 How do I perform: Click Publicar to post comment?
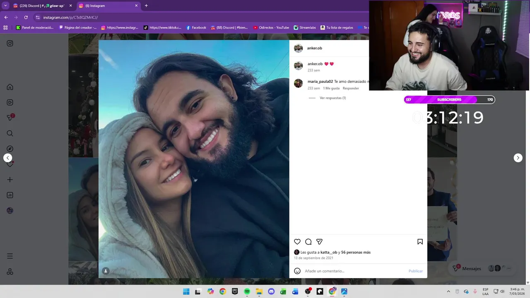pyautogui.click(x=416, y=271)
